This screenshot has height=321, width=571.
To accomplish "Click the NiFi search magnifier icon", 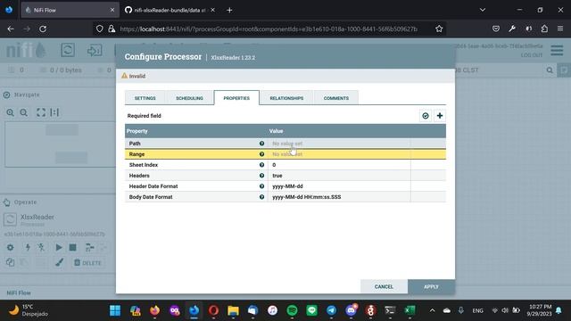I will pyautogui.click(x=550, y=70).
